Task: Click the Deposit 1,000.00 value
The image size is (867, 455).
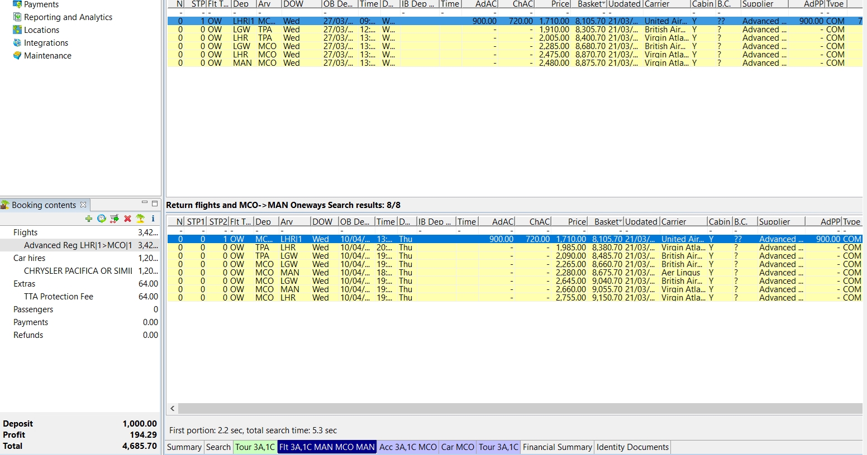Action: [x=140, y=423]
